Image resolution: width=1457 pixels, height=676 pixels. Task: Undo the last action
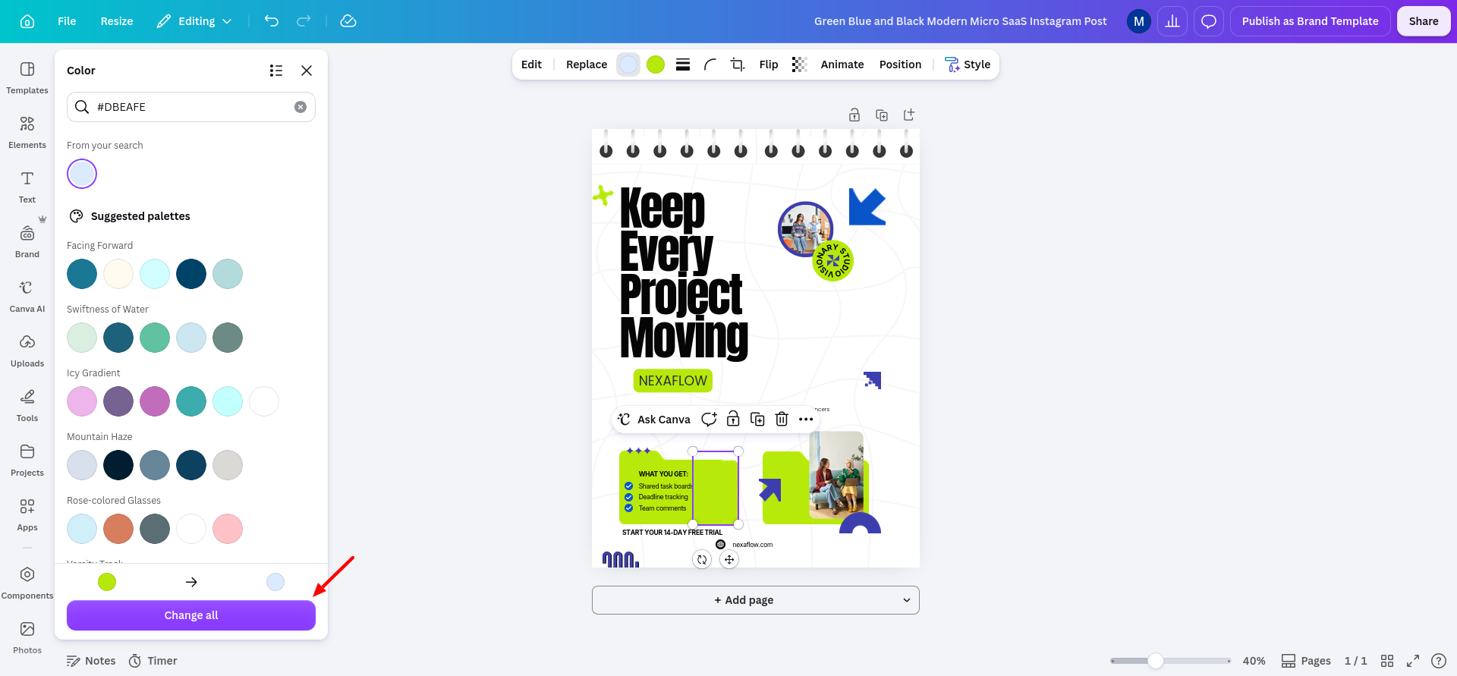[272, 21]
